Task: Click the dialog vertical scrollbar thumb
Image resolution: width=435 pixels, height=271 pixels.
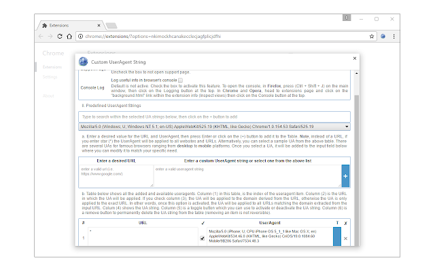Action: [356, 170]
